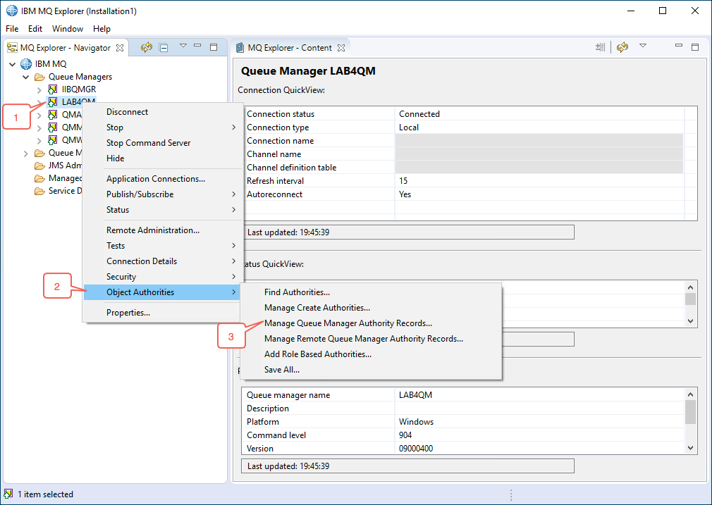The height and width of the screenshot is (505, 712).
Task: Click the properties table scrollbar down arrow
Action: (x=690, y=448)
